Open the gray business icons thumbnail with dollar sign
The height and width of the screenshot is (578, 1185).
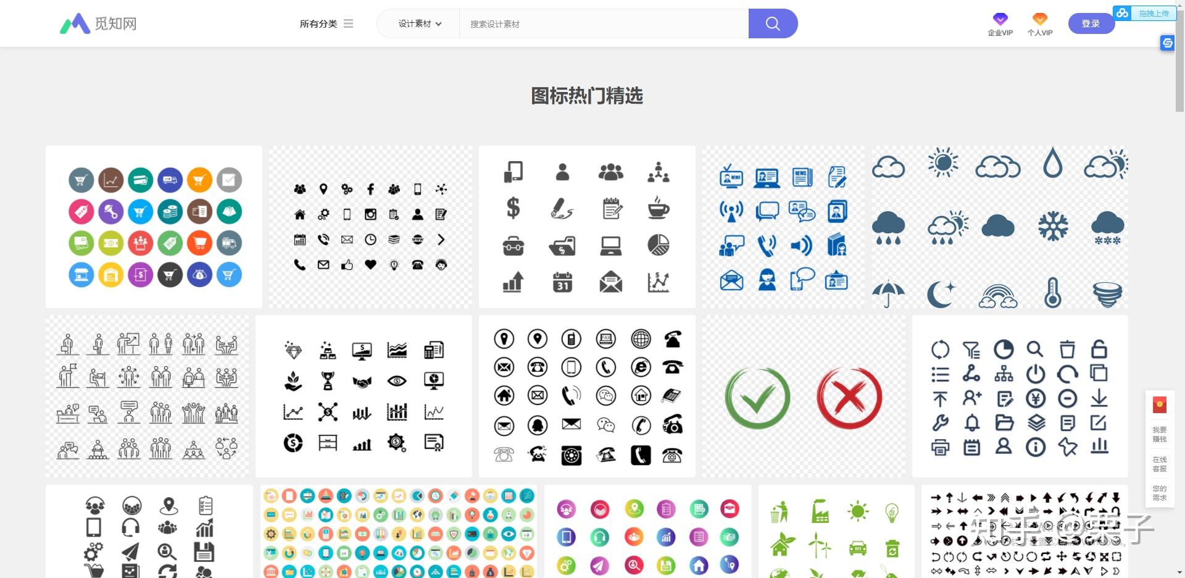click(x=587, y=227)
